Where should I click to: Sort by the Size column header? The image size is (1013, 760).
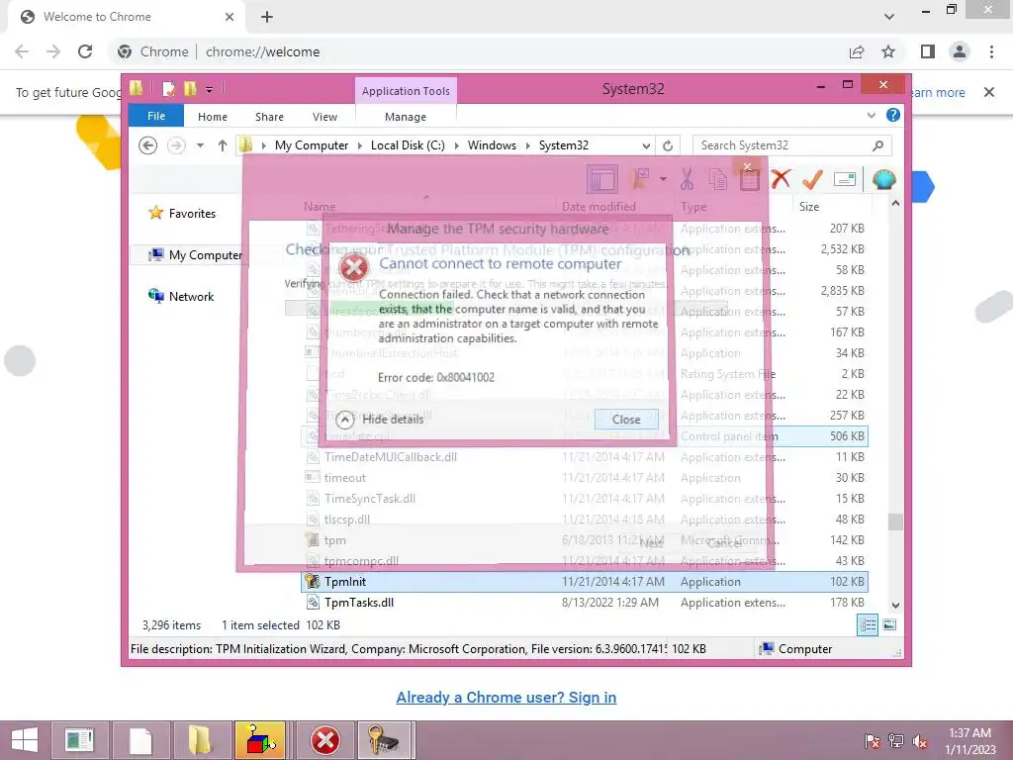click(x=831, y=207)
